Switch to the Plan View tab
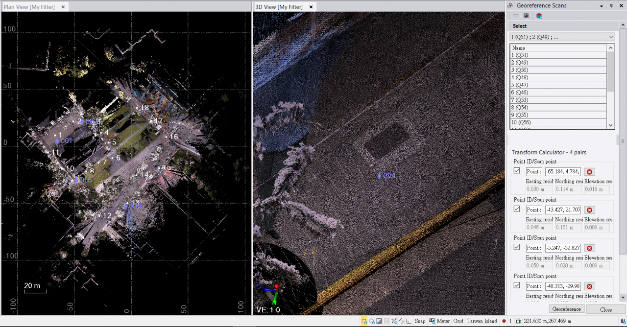The image size is (627, 327). click(x=29, y=7)
